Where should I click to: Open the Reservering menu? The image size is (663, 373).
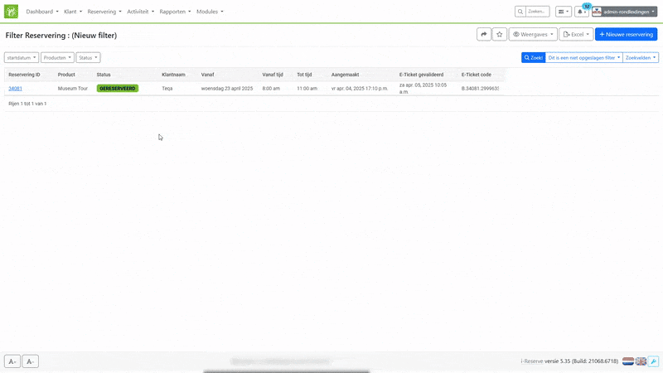click(x=104, y=12)
